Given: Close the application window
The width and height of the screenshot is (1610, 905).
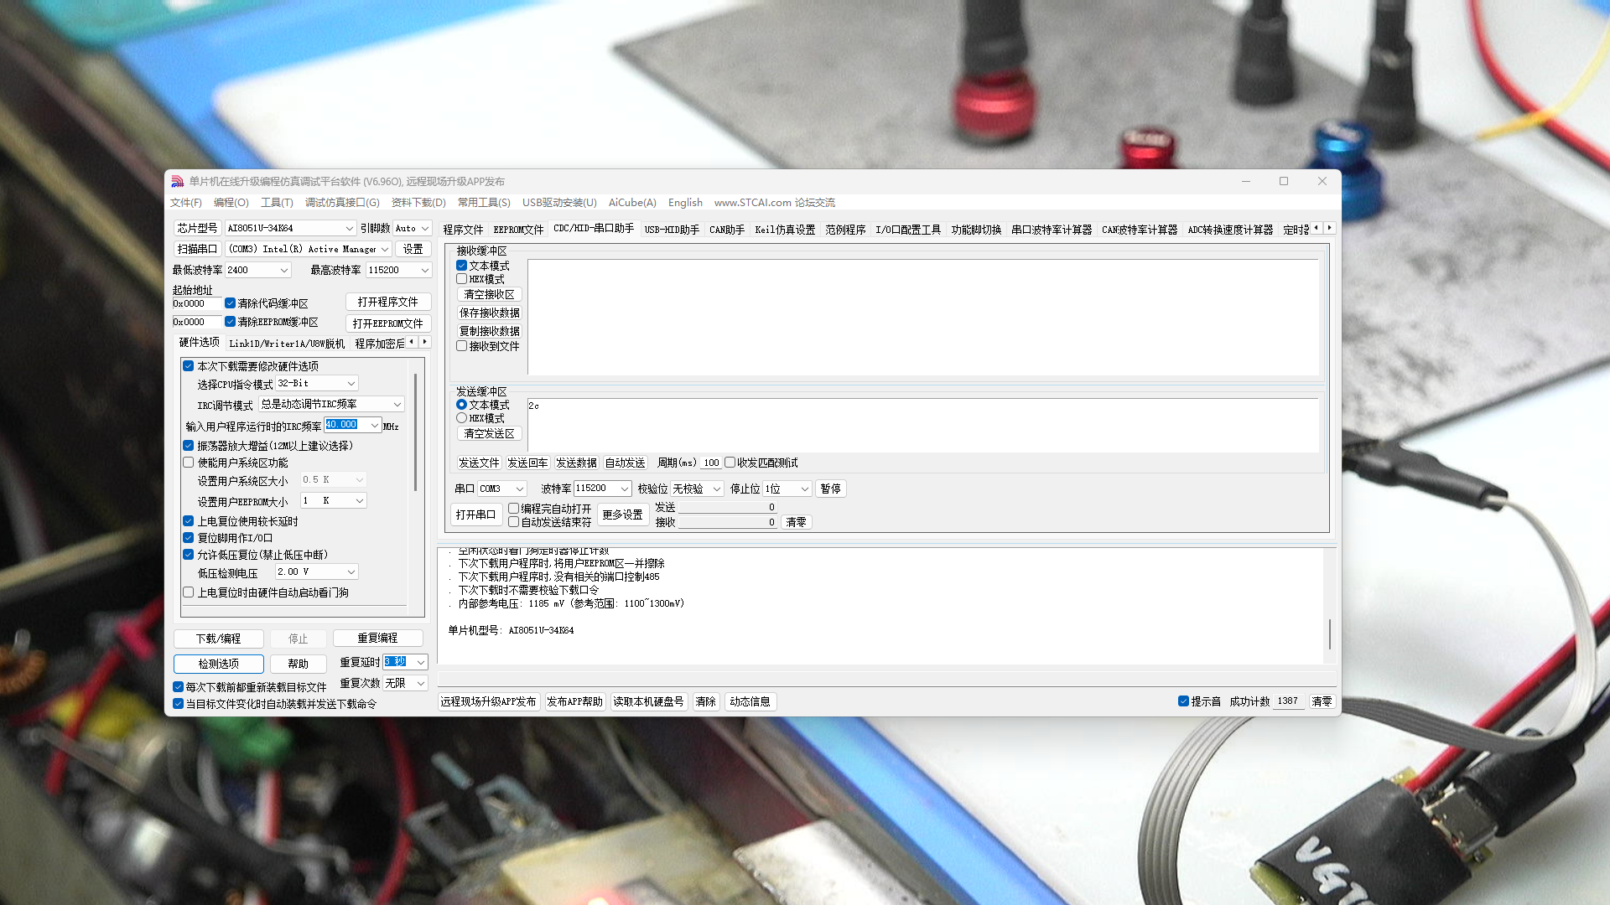Looking at the screenshot, I should click(x=1322, y=181).
